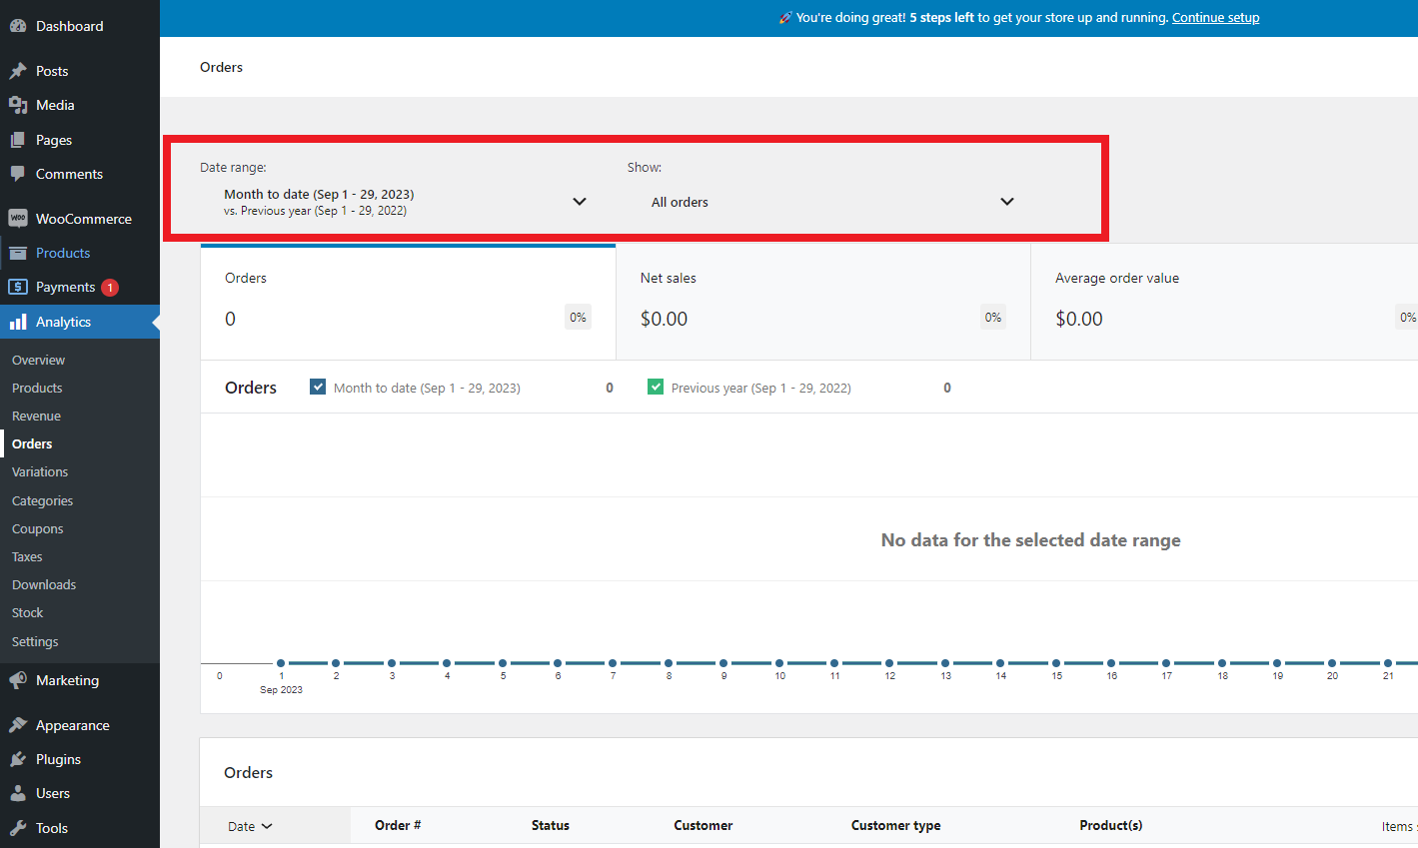Toggle the Date column sort arrow
This screenshot has height=848, width=1418.
click(x=267, y=825)
